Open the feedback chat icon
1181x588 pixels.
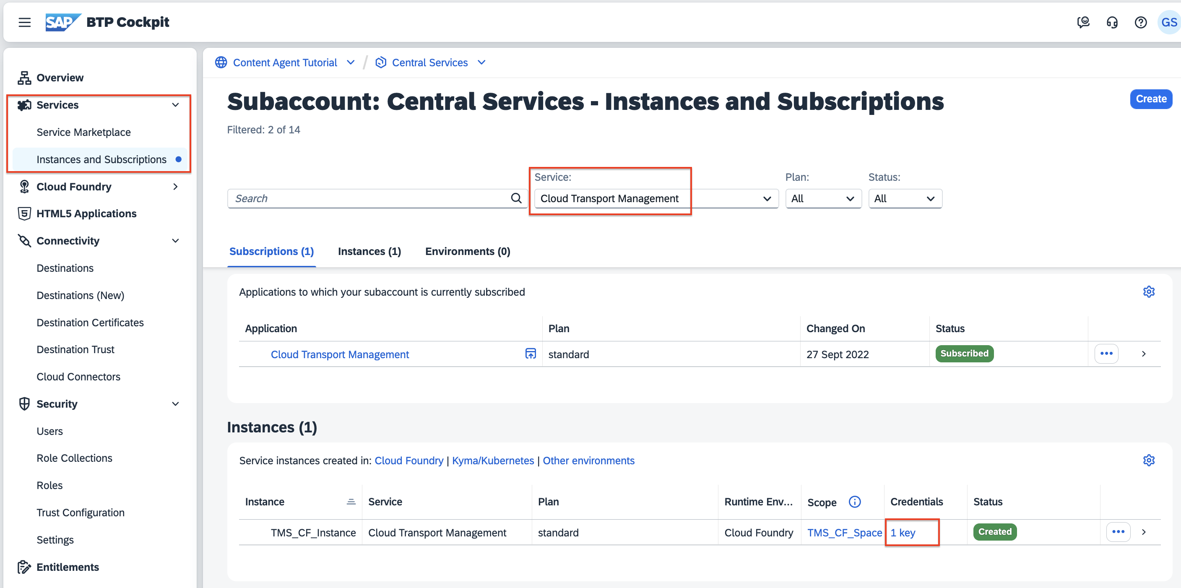[x=1083, y=22]
